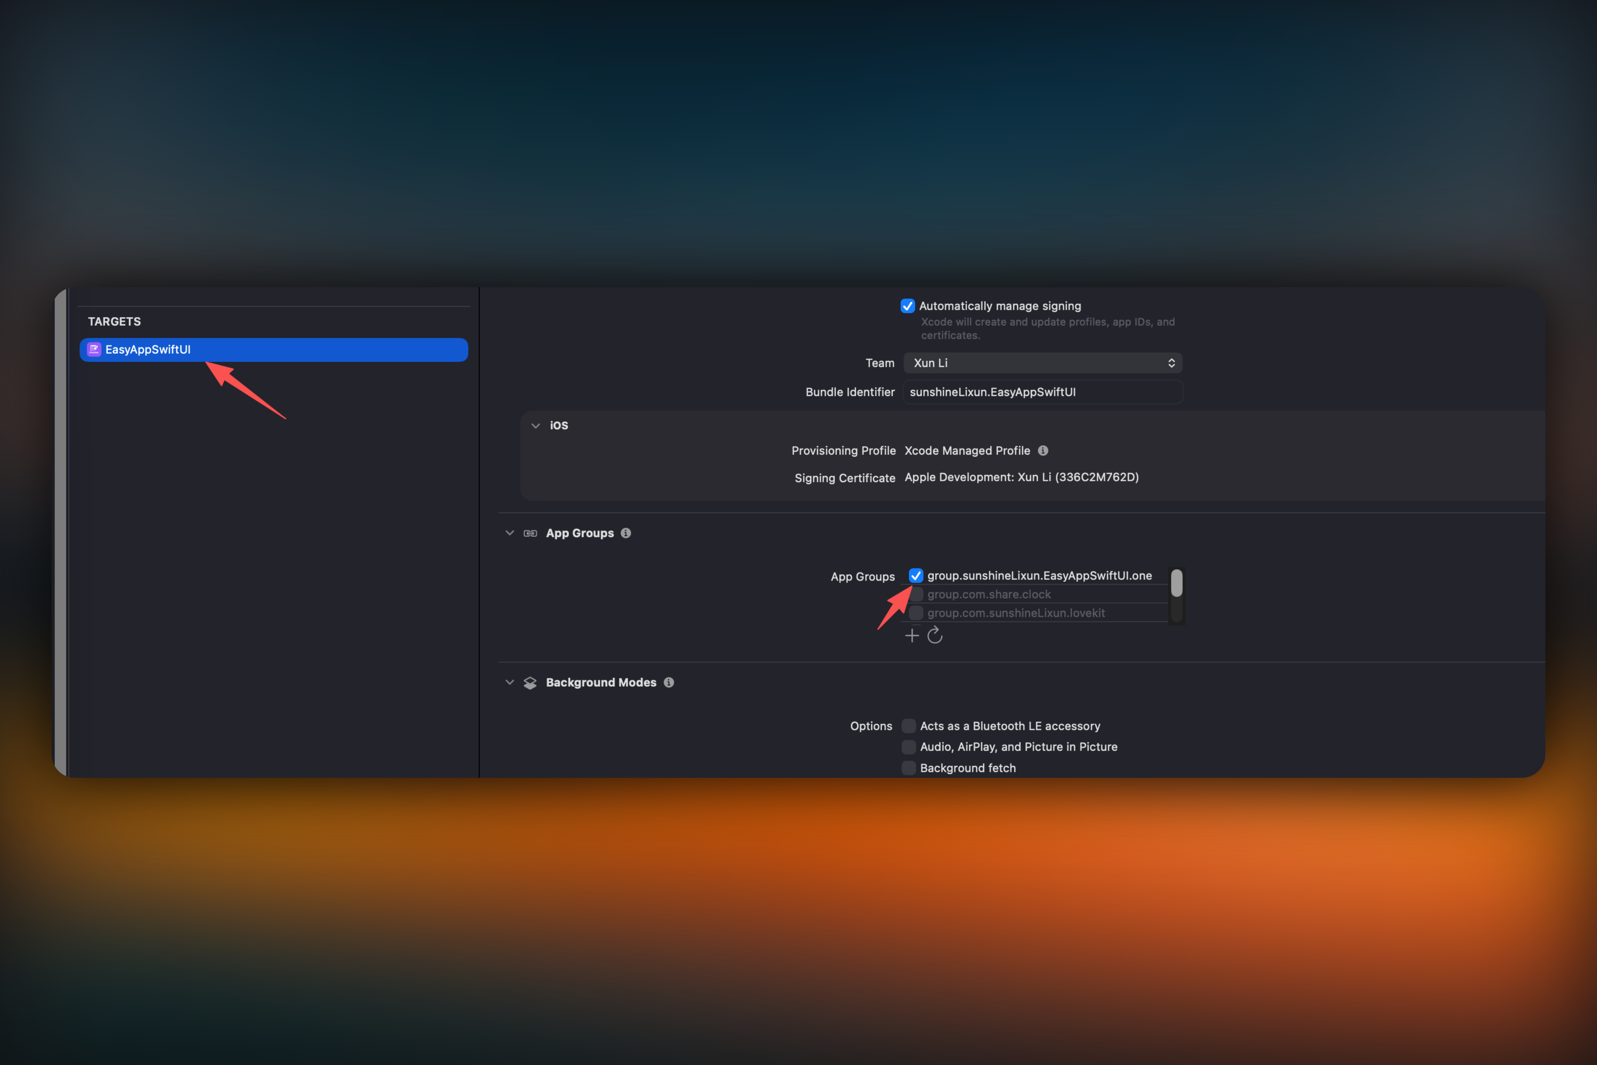Refresh the app groups list
The width and height of the screenshot is (1597, 1065).
click(x=935, y=636)
